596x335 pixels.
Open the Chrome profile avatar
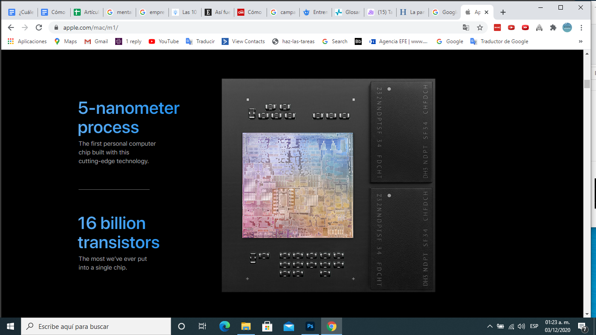[x=567, y=27]
